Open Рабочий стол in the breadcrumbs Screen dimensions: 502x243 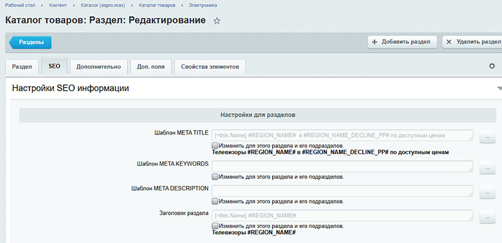[x=20, y=6]
